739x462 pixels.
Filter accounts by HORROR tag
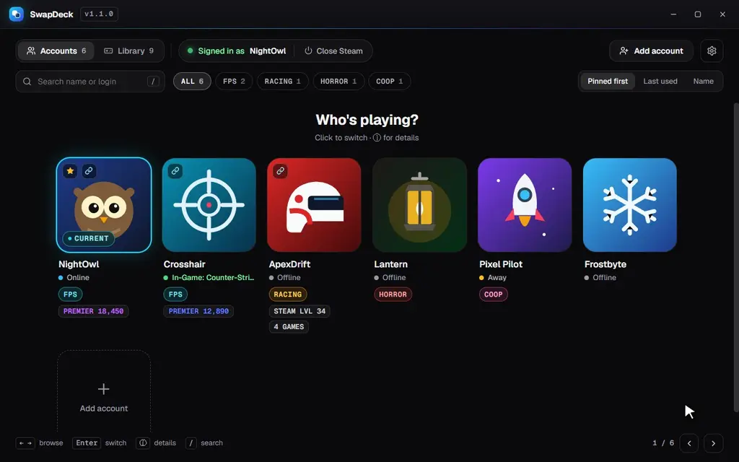338,81
